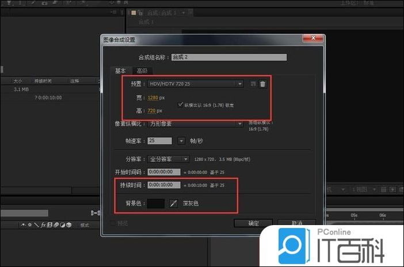404x267 pixels.
Task: Click the 大小 column header in project panel
Action: (x=17, y=81)
